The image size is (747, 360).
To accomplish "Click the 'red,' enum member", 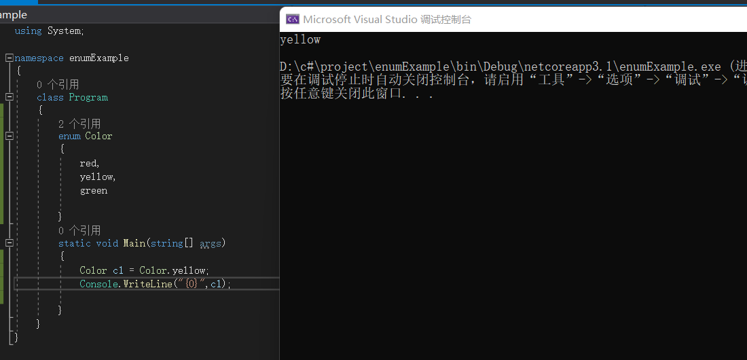I will 90,164.
